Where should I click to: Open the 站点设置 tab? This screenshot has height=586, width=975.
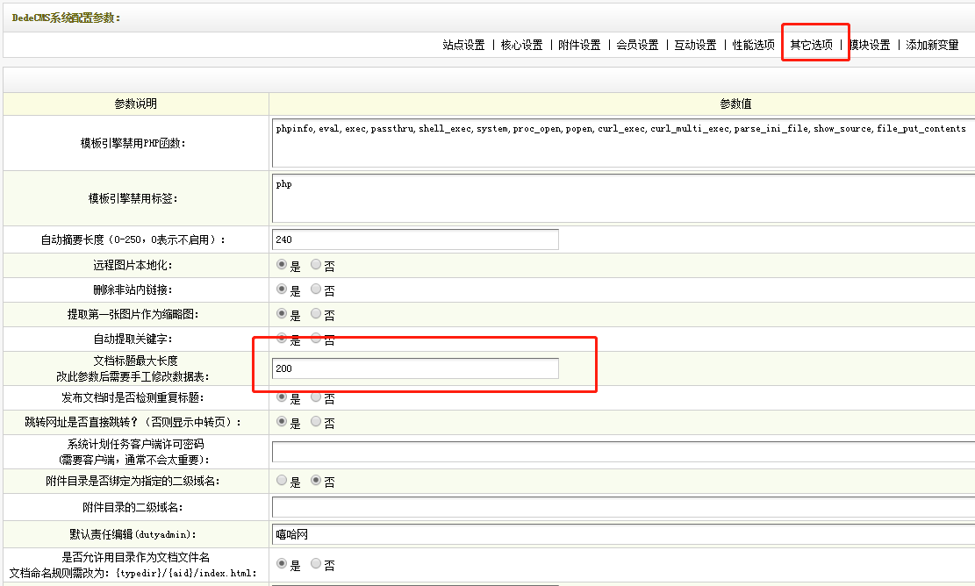(x=463, y=45)
